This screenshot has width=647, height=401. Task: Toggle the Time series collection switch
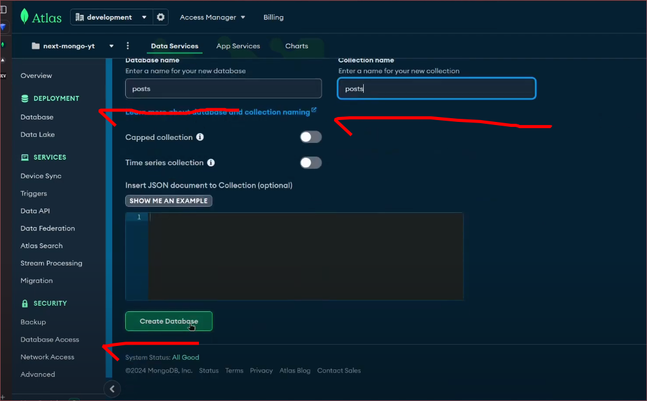(310, 163)
